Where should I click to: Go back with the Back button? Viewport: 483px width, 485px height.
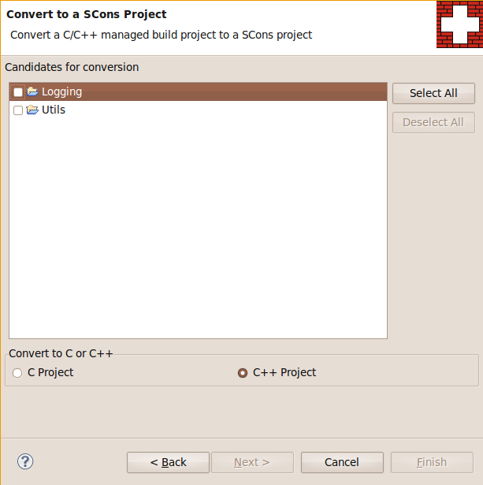(168, 462)
